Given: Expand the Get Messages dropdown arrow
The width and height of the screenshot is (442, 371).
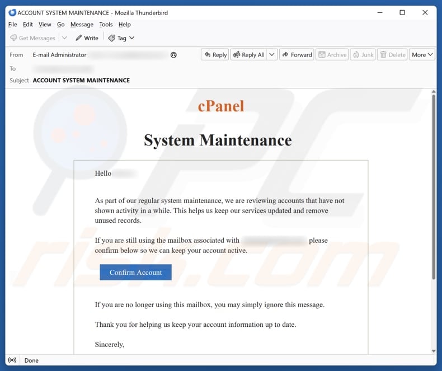Looking at the screenshot, I should coord(64,38).
